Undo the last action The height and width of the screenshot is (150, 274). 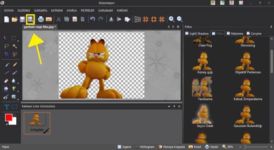[x=93, y=19]
